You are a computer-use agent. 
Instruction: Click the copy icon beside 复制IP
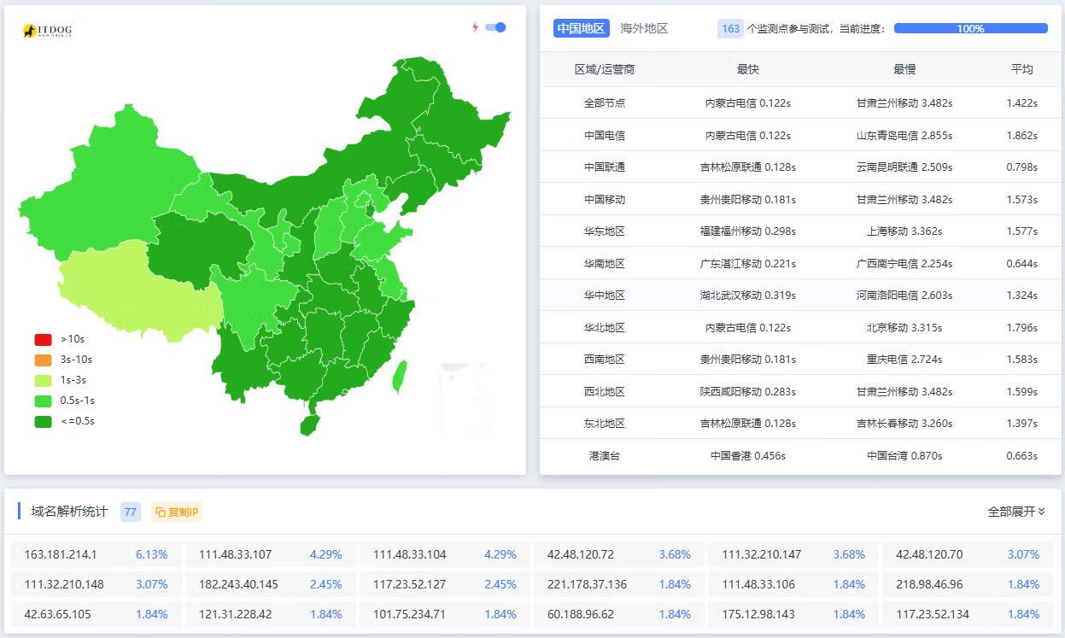[x=160, y=512]
